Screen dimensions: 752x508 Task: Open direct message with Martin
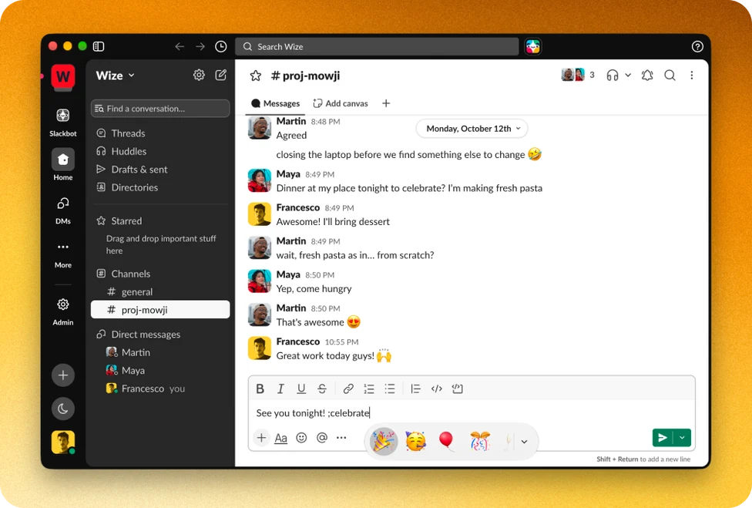coord(160,352)
